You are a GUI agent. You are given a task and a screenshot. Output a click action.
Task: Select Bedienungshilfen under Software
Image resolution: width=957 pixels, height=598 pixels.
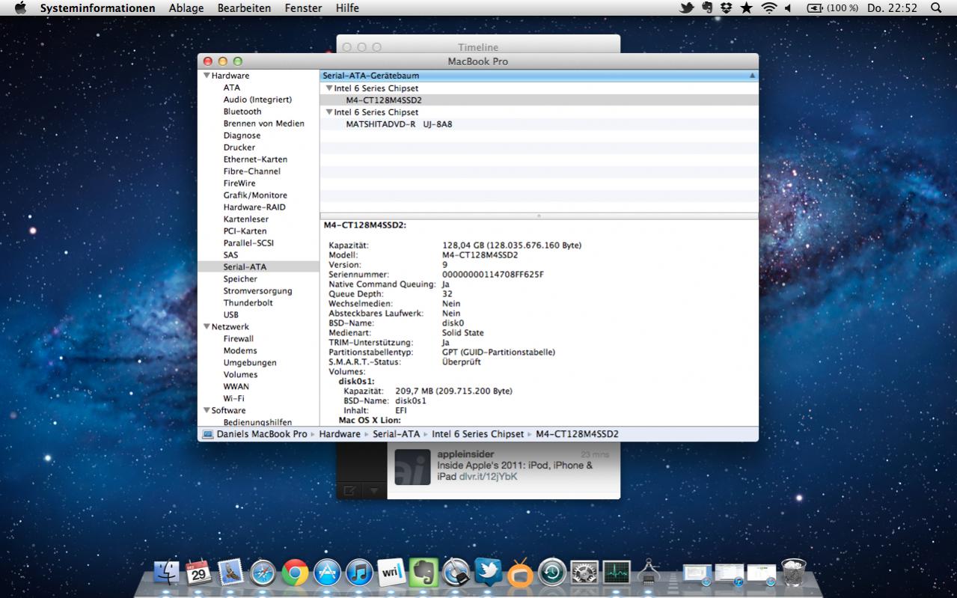(x=257, y=422)
